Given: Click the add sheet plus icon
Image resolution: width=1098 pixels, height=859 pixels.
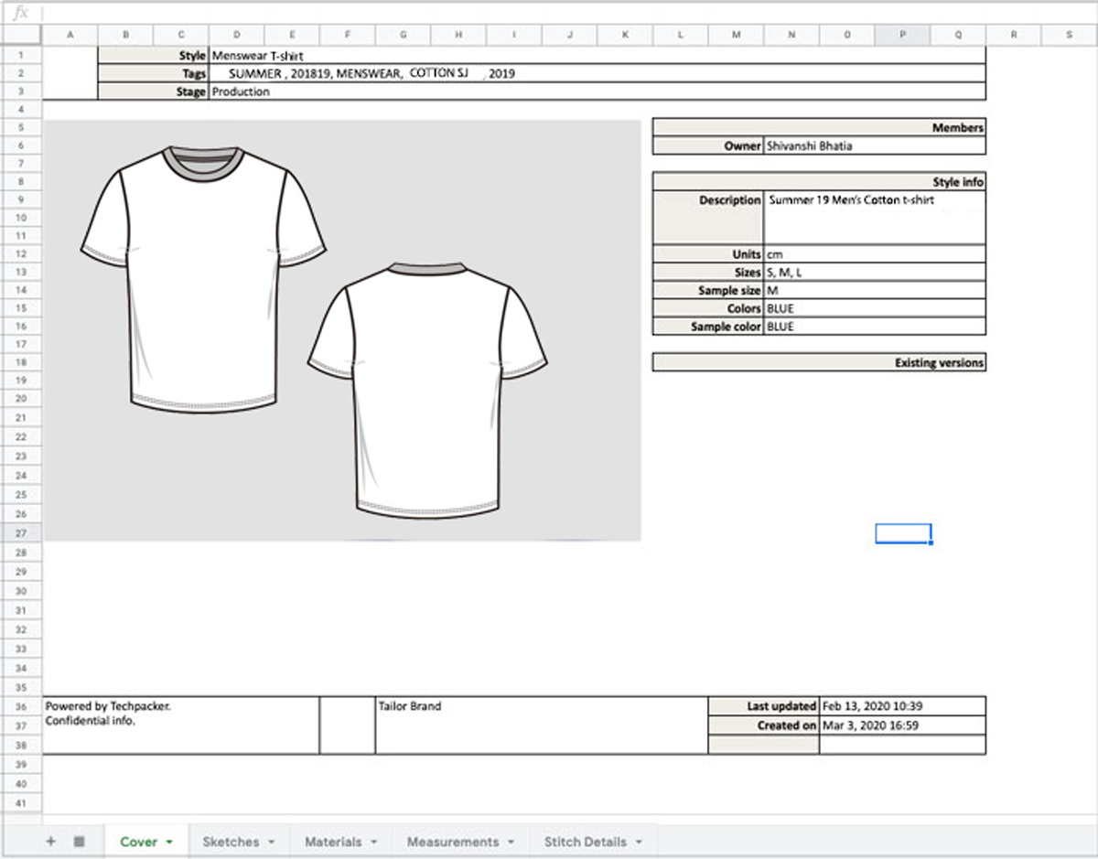Looking at the screenshot, I should pyautogui.click(x=51, y=841).
